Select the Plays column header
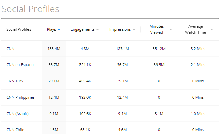This screenshot has height=137, width=219. pos(51,29)
